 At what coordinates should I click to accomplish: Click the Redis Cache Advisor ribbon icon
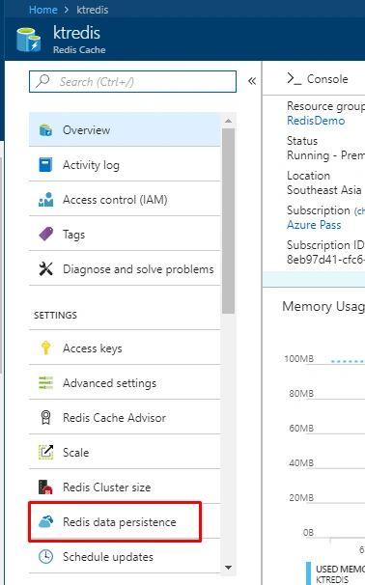click(x=46, y=417)
